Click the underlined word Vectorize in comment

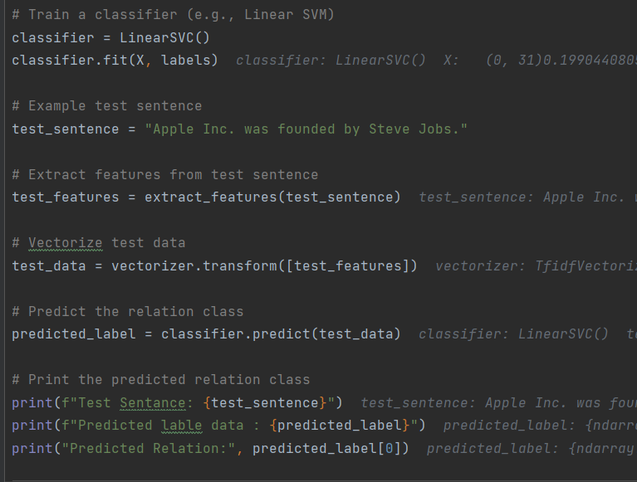pyautogui.click(x=66, y=243)
